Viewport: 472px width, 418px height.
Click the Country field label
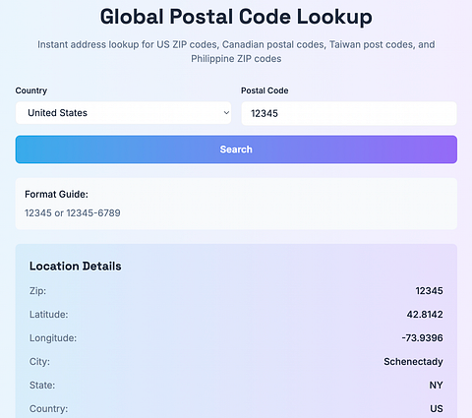[x=31, y=90]
